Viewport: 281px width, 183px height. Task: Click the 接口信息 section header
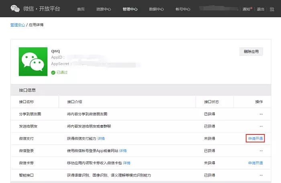coord(27,90)
